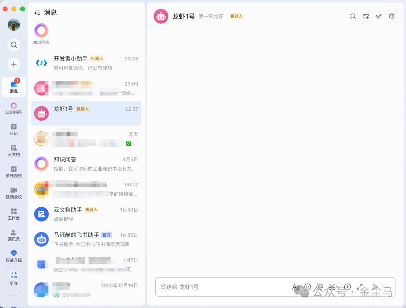Open the screenshot scissors dropdown arrow
The height and width of the screenshot is (308, 406).
click(x=338, y=287)
